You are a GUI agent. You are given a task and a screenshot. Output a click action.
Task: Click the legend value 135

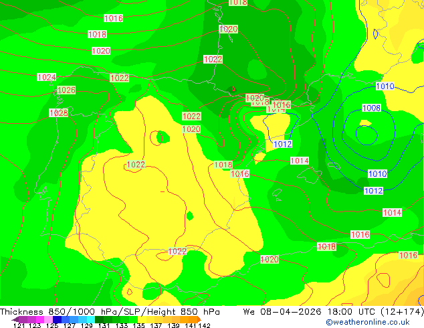138,325
